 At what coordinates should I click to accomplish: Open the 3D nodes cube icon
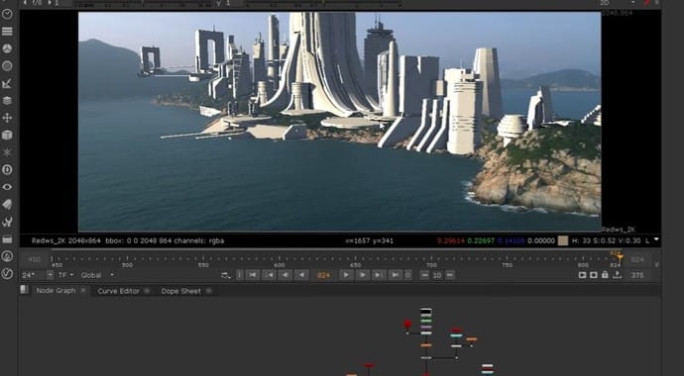tap(7, 136)
